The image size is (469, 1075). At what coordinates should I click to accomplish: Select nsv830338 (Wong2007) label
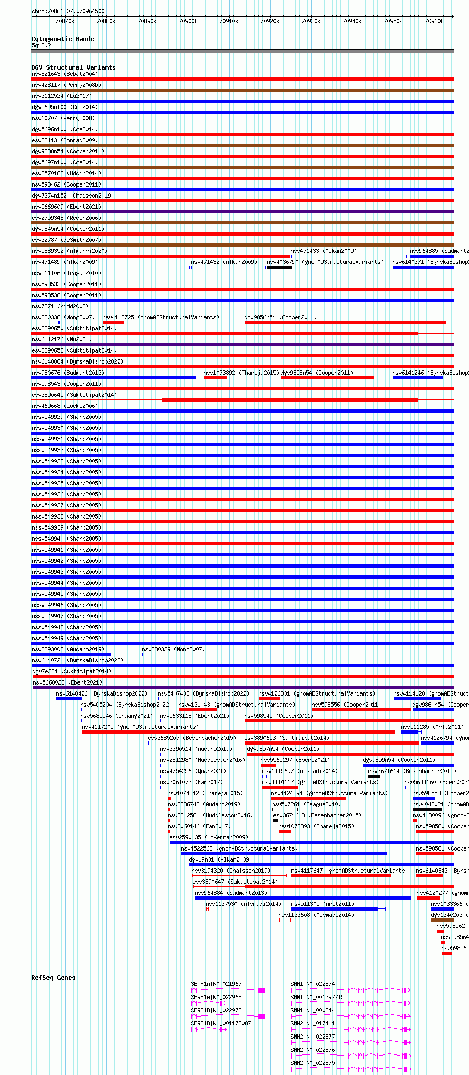coord(63,317)
